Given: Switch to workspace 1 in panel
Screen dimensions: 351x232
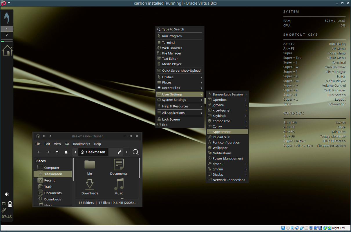Looking at the screenshot, I should pyautogui.click(x=7, y=29).
